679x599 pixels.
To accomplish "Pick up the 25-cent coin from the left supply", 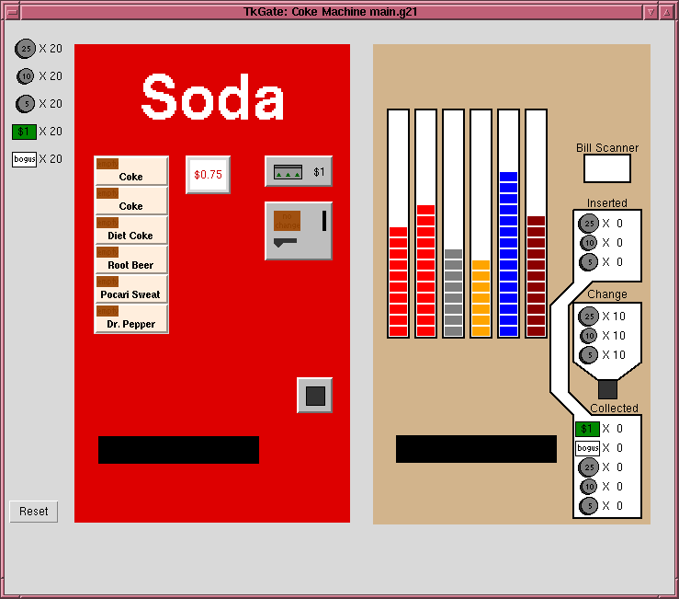I will pos(26,49).
